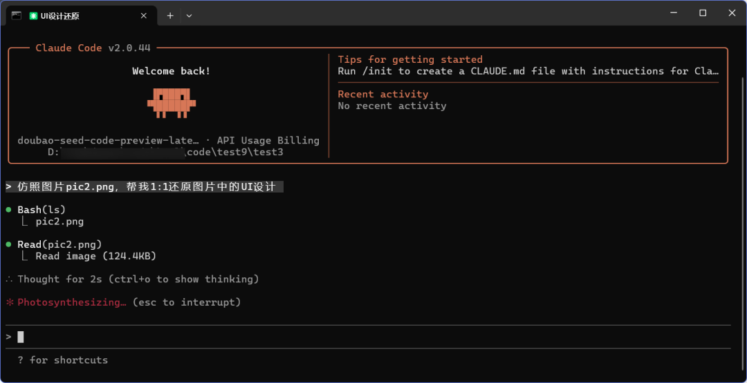
Task: Click the symbol before Thought for 2s
Action: (x=9, y=279)
